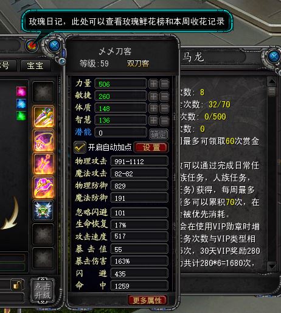Select the winged green emblem skill icon
Viewport: 281px width, 313px height.
(43, 210)
